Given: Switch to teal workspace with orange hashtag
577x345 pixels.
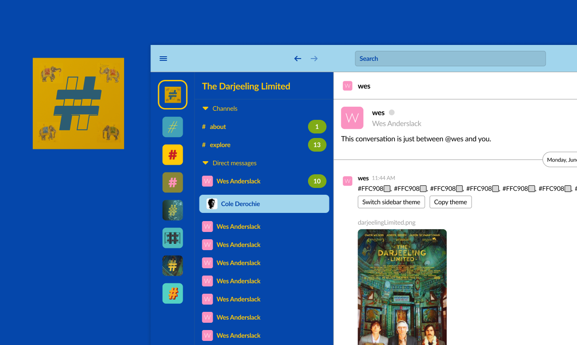Looking at the screenshot, I should 173,293.
